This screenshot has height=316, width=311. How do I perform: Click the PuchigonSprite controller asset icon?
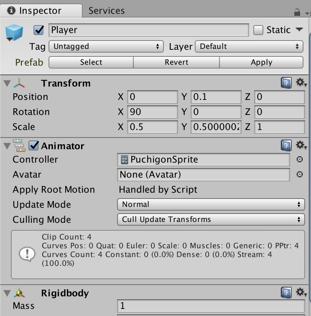click(125, 160)
